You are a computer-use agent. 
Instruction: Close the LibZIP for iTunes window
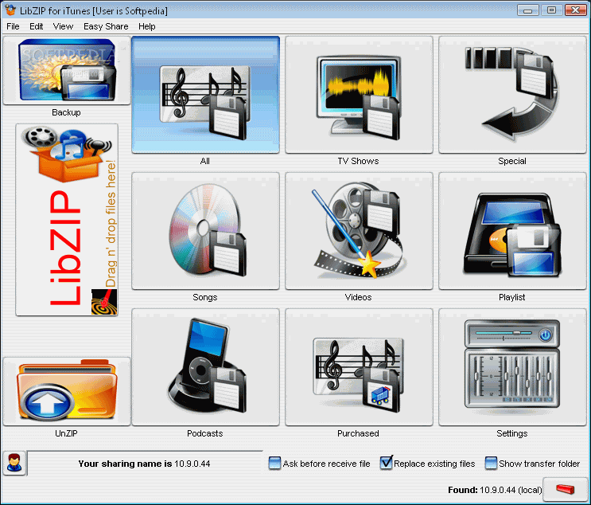pyautogui.click(x=576, y=10)
